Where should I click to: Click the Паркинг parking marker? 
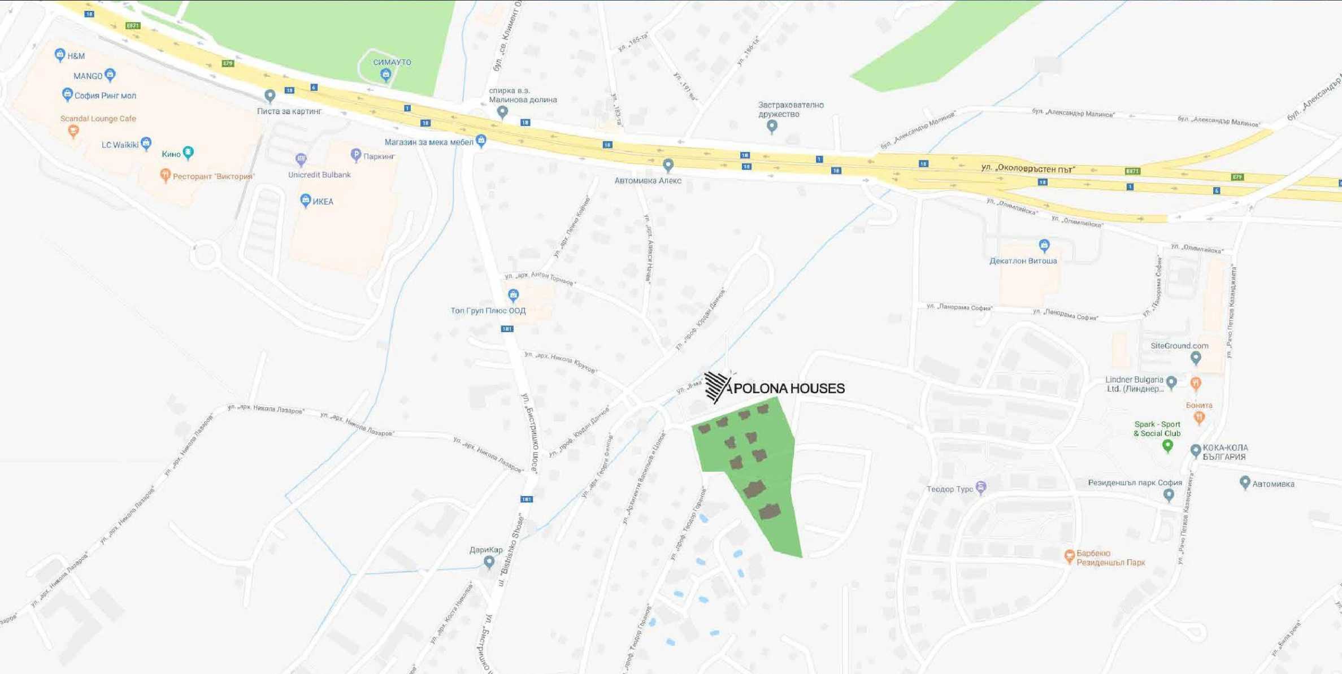355,154
